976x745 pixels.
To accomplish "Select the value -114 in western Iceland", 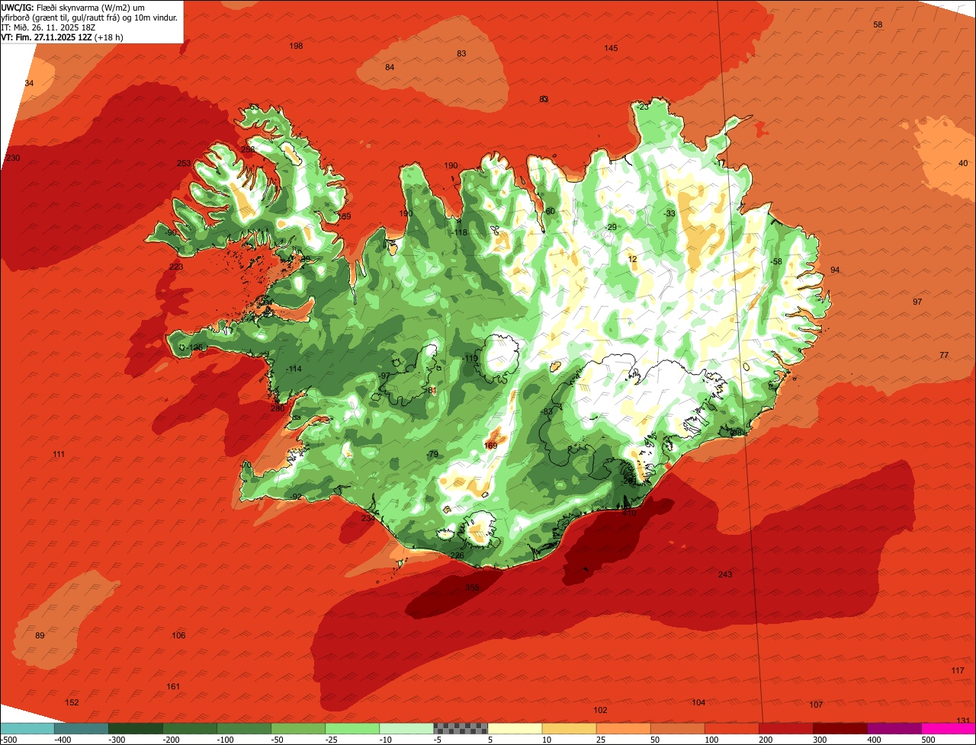I will pyautogui.click(x=293, y=369).
